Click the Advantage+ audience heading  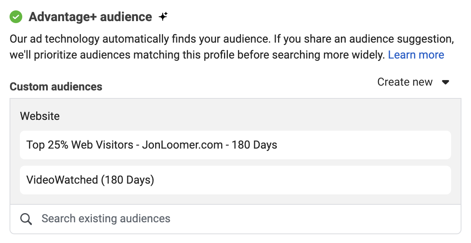pyautogui.click(x=90, y=17)
